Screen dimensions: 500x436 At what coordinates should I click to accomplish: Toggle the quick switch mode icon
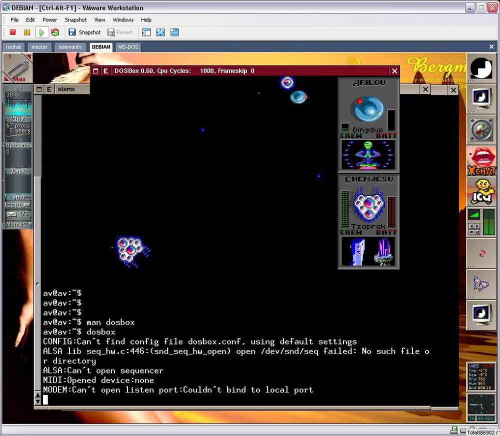174,32
